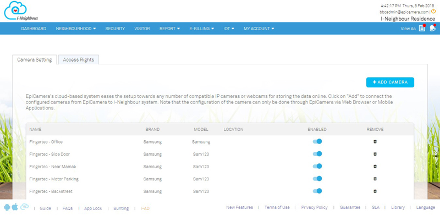440x215 pixels.
Task: Expand the Report menu
Action: [169, 29]
